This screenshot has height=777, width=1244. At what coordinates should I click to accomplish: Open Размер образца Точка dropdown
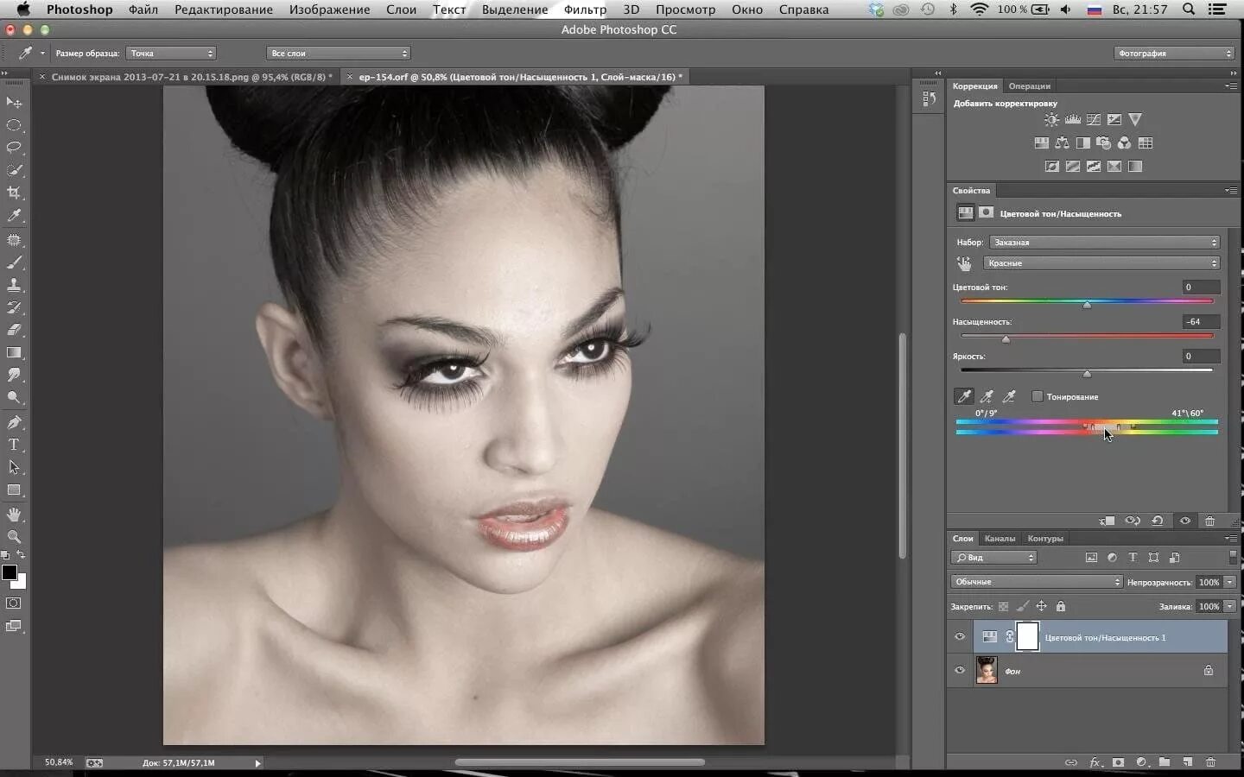pyautogui.click(x=170, y=54)
